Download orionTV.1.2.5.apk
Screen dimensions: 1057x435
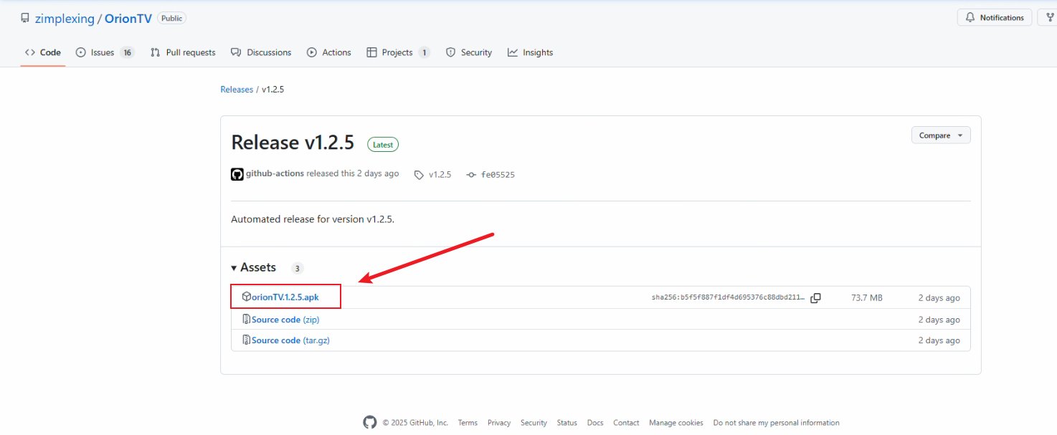click(285, 297)
